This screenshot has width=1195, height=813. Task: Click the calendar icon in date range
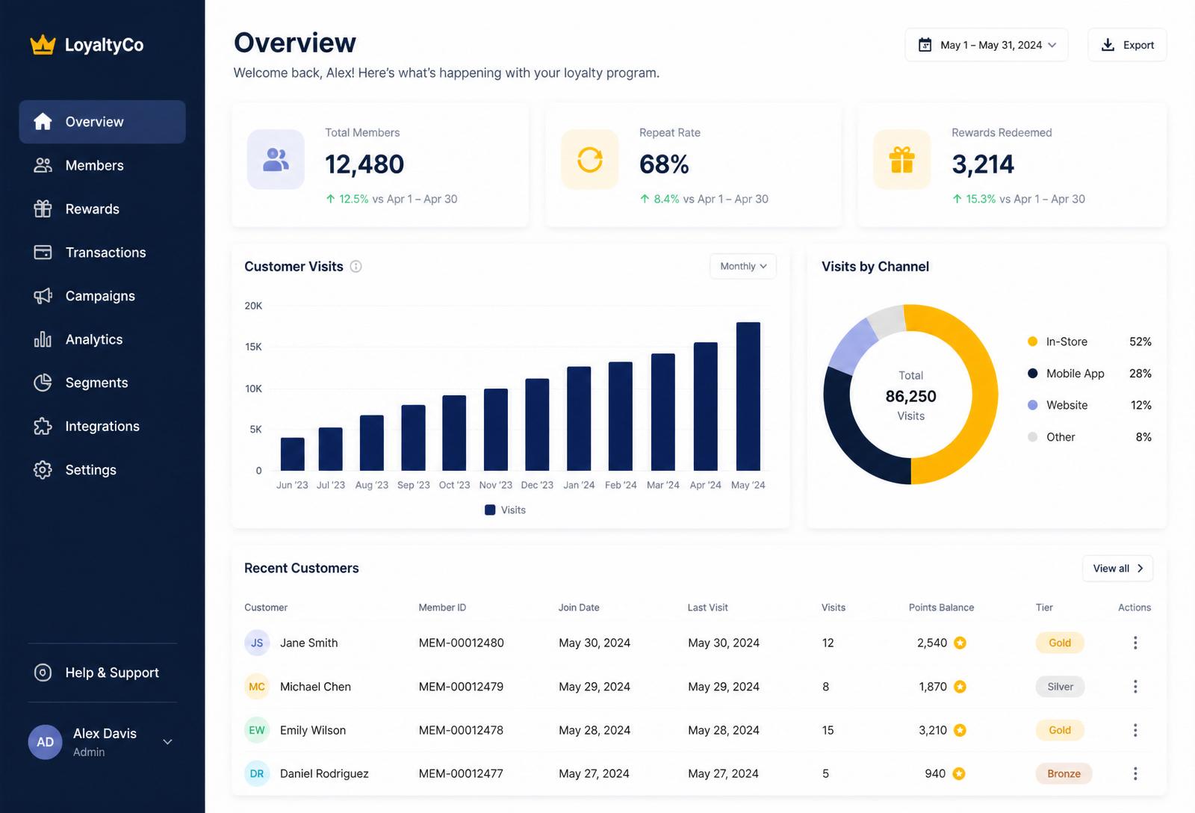click(x=925, y=45)
